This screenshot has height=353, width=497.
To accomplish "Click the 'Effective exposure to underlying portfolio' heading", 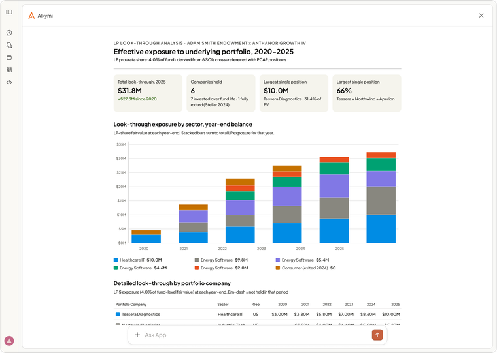I will 203,52.
